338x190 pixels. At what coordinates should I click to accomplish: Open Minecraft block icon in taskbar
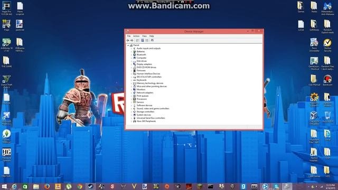(200, 186)
